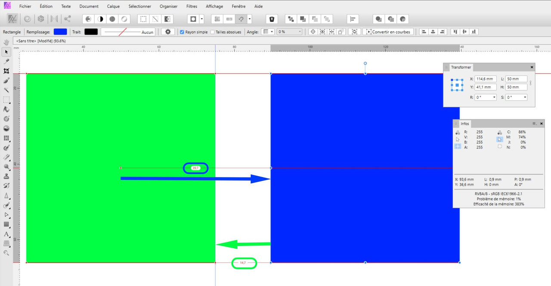Open the rectangle gear settings button
This screenshot has height=286, width=551.
pyautogui.click(x=168, y=32)
